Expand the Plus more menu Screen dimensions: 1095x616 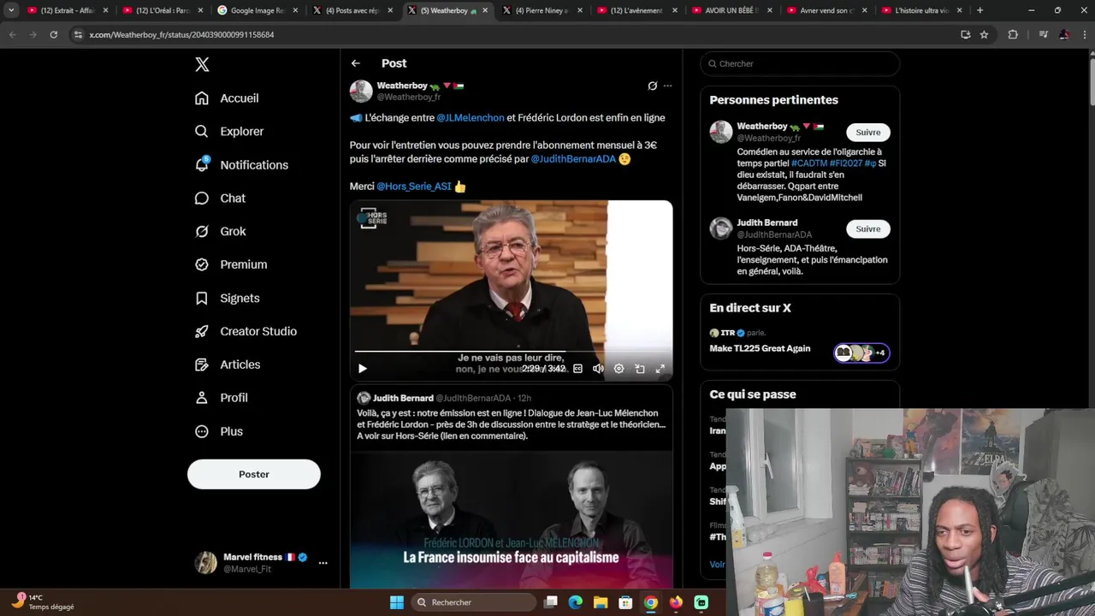coord(219,432)
